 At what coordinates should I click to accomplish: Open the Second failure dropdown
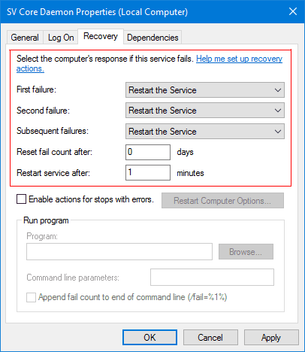pos(205,111)
